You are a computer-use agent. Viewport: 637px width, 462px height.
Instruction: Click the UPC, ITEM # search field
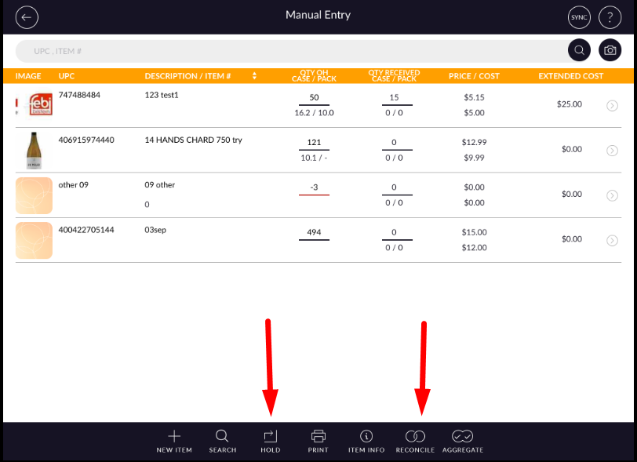click(x=290, y=51)
